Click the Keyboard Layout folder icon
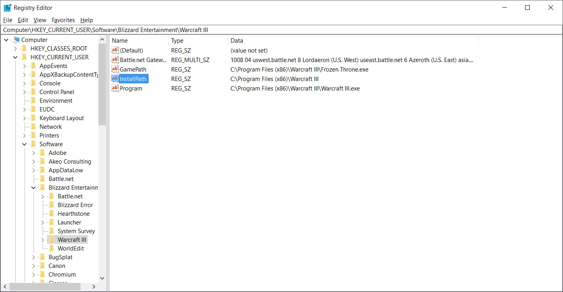Viewport: 563px width, 292px height. 34,118
